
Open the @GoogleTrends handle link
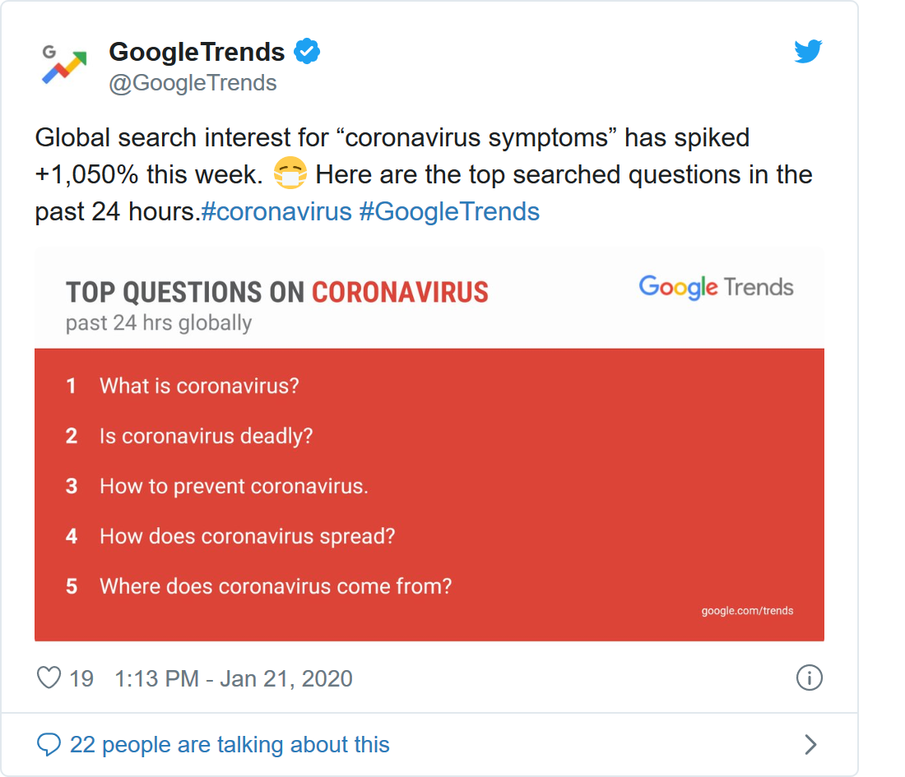click(193, 83)
